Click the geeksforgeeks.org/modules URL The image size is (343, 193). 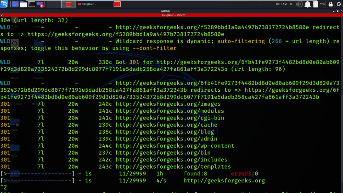(x=170, y=111)
